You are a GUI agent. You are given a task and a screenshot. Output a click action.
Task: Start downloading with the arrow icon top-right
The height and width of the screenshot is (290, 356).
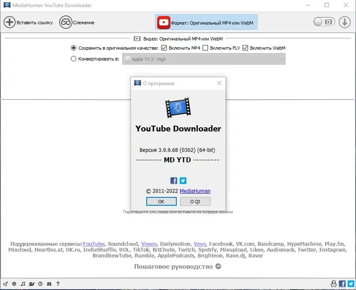(x=345, y=22)
